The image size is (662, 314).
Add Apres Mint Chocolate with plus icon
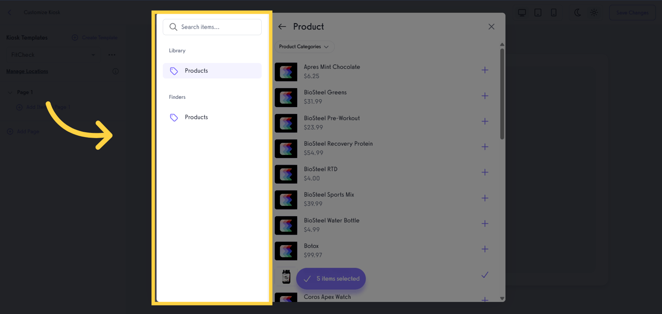point(485,70)
